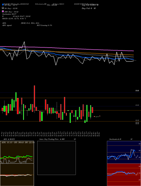Click the 'Avg Vol: 0.001 M' text
This screenshot has width=141, height=186.
click(90, 5)
